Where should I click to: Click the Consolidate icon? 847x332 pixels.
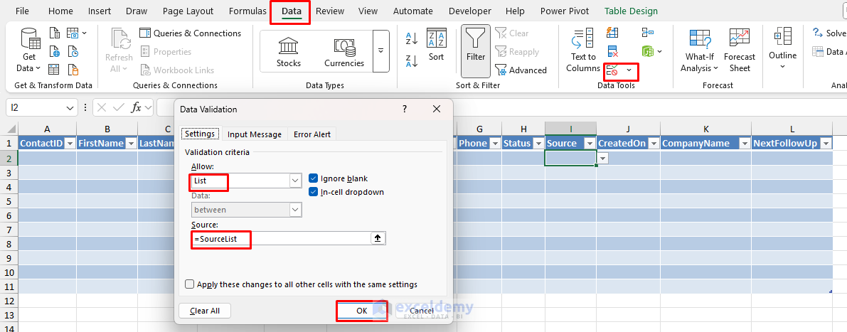(647, 33)
